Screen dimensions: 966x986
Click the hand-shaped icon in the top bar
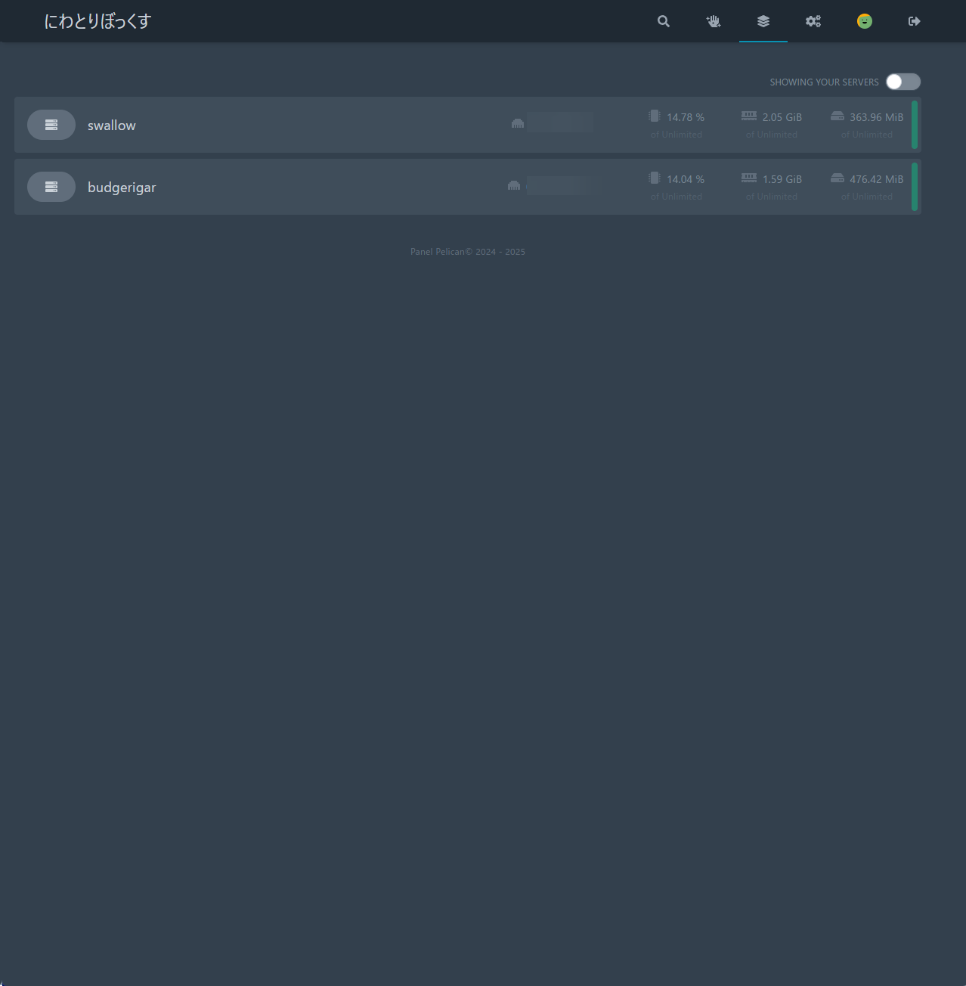coord(714,21)
